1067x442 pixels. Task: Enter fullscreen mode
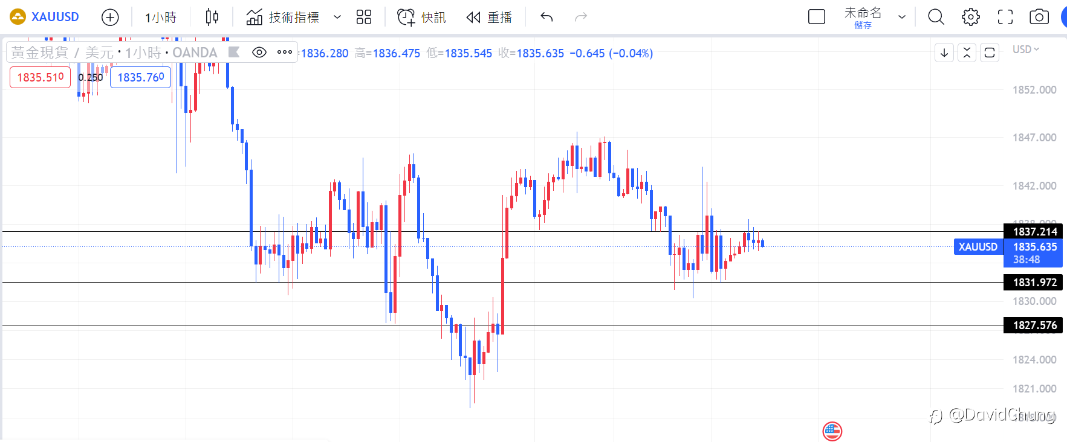(x=1005, y=18)
